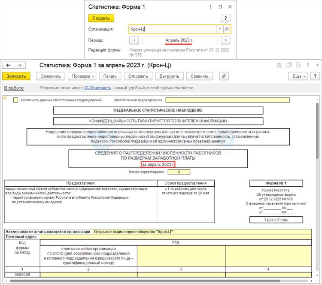Click the Создать button
This screenshot has width=322, height=285.
(101, 18)
